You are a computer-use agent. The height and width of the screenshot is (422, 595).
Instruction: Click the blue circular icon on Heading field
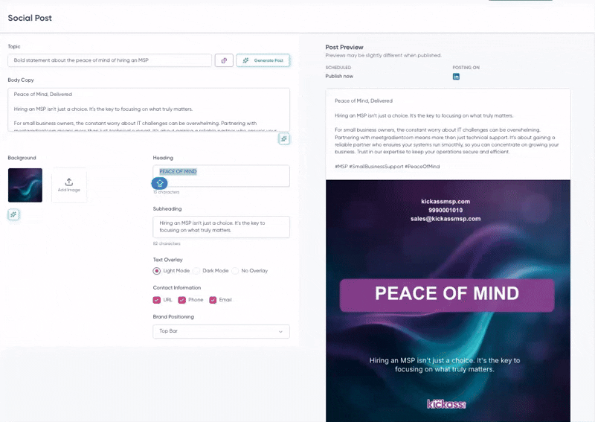[160, 183]
